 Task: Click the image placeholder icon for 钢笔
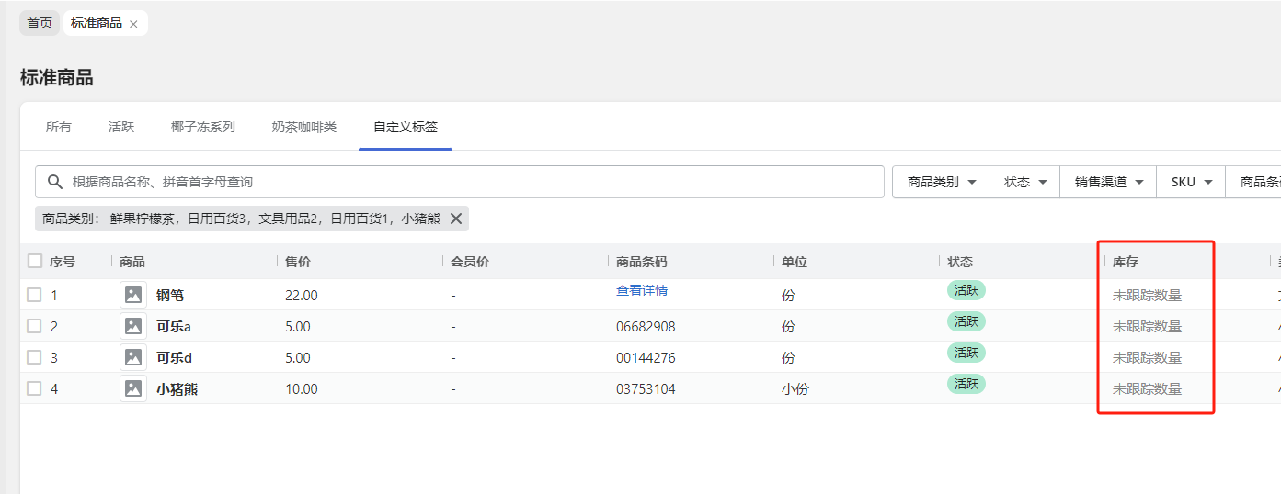133,295
